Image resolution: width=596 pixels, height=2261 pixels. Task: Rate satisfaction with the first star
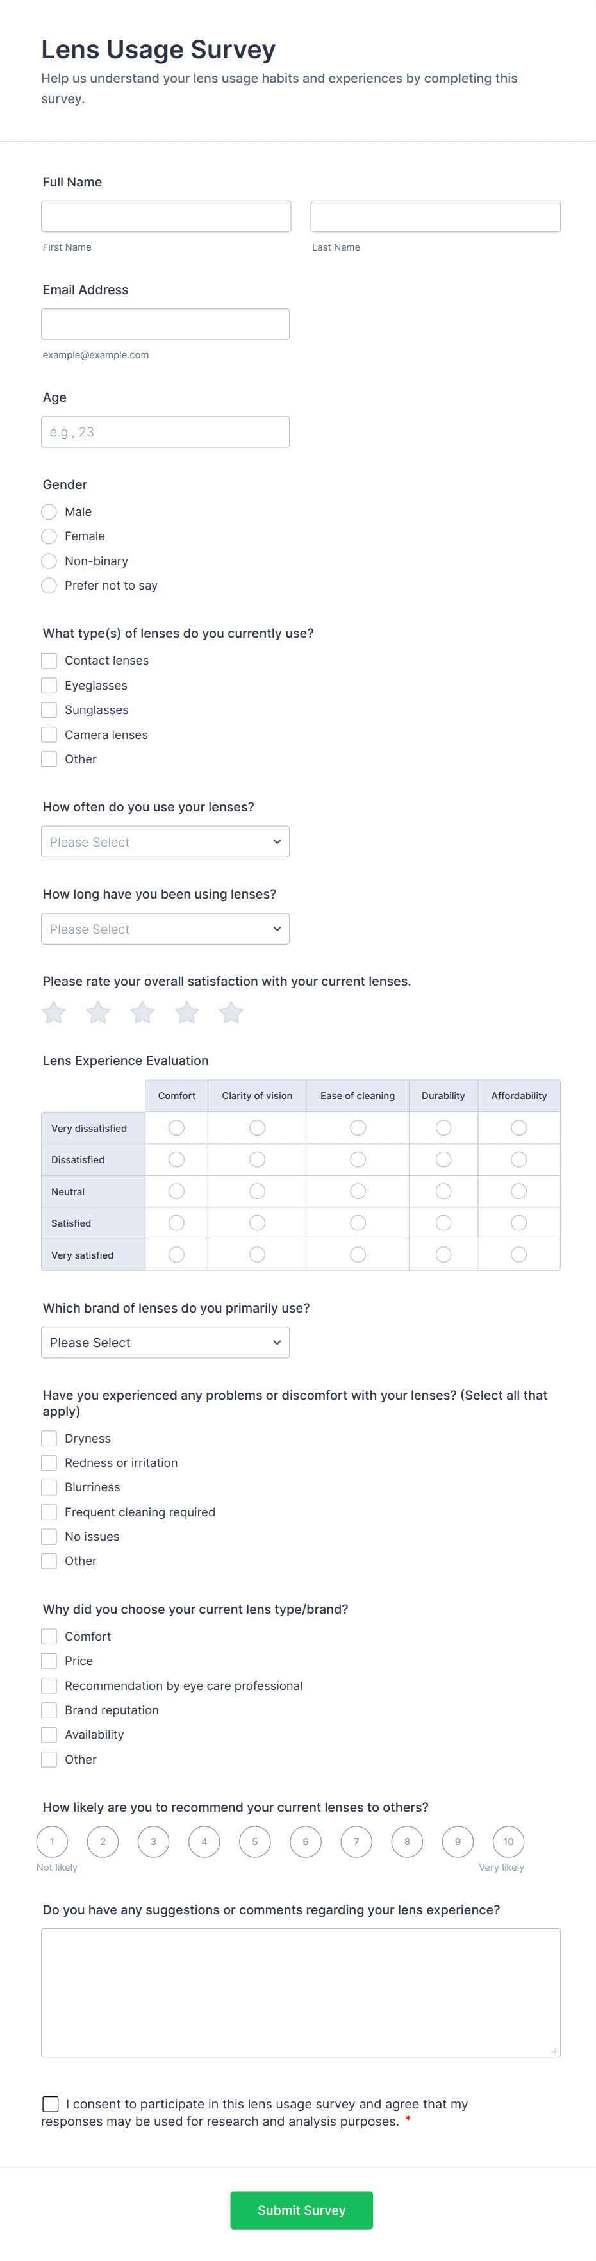click(54, 1013)
